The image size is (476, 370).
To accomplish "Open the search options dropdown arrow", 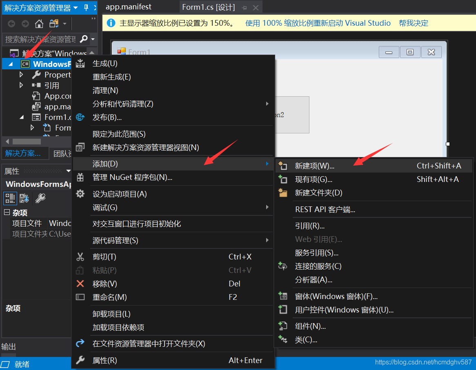I will pos(93,39).
